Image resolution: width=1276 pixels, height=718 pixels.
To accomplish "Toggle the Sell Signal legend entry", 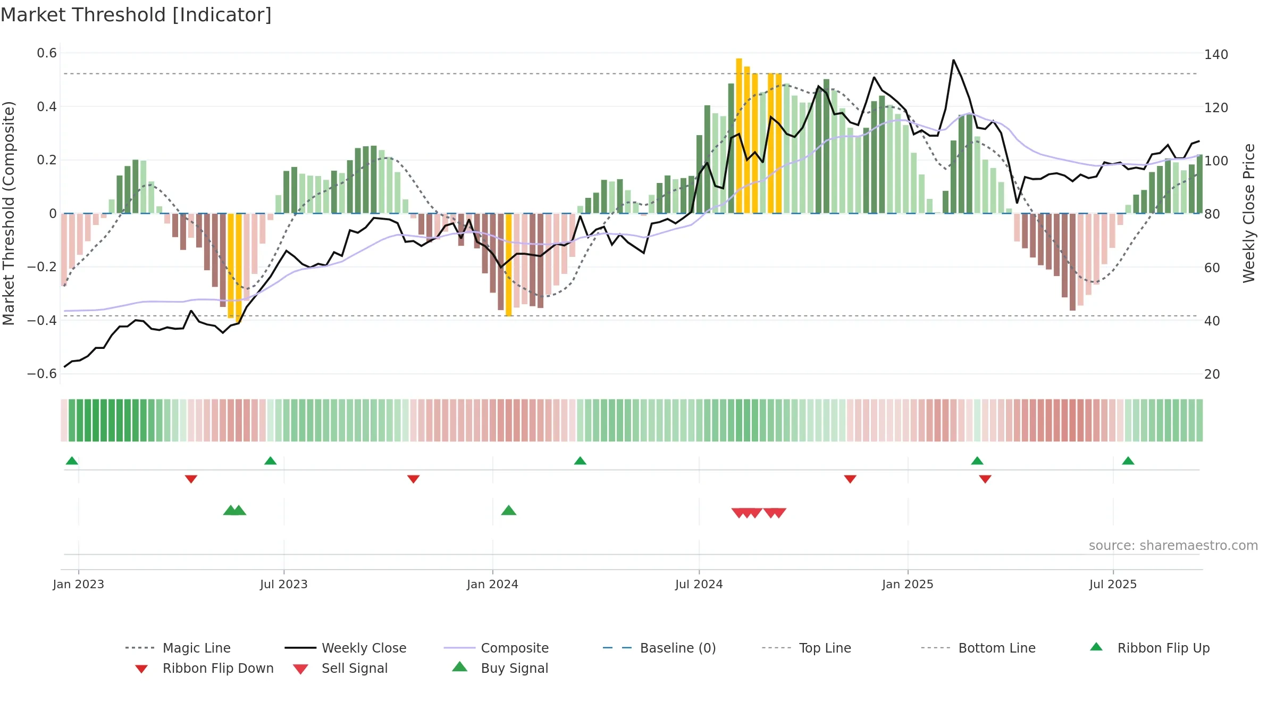I will 340,668.
